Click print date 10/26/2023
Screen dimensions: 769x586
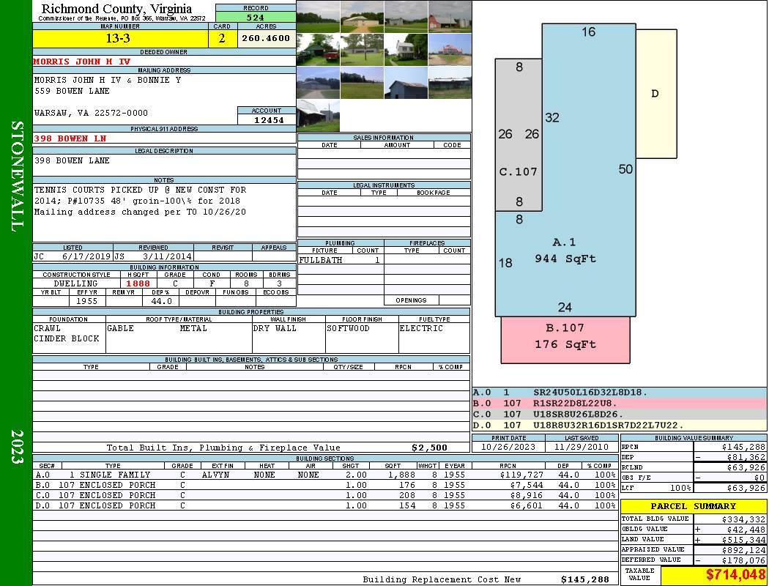(x=508, y=447)
